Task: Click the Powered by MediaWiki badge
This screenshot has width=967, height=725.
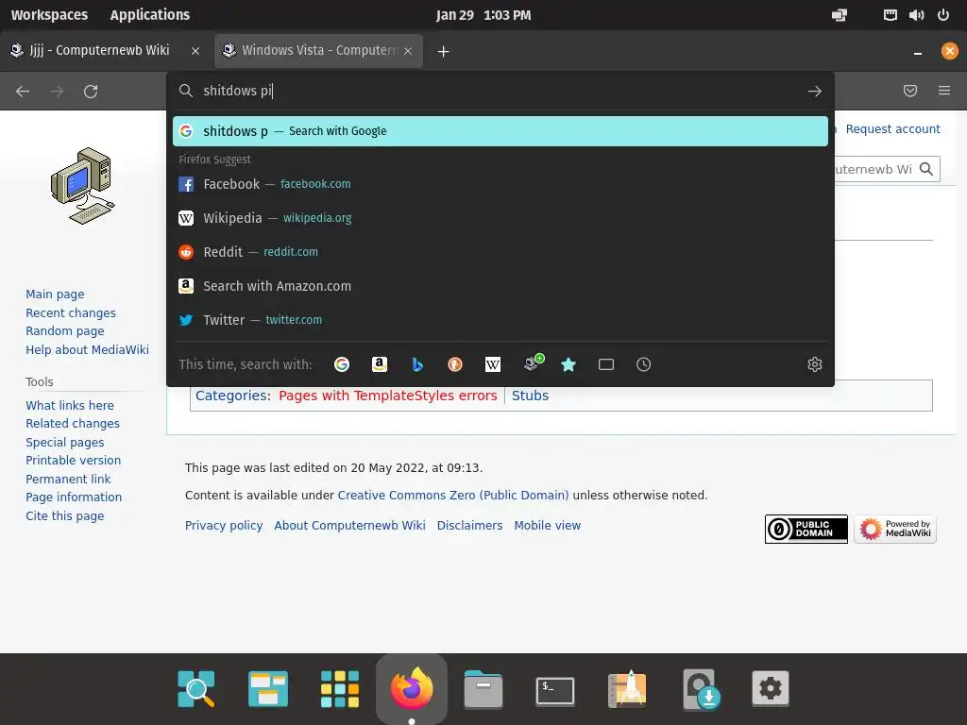Action: tap(895, 529)
